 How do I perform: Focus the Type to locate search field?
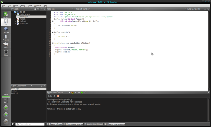(30, 124)
